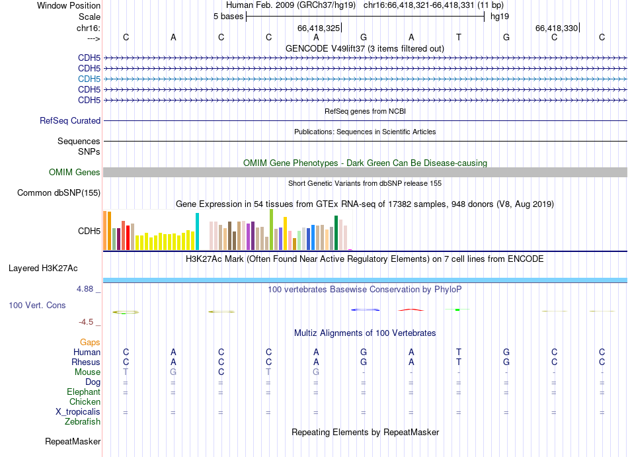The height and width of the screenshot is (457, 628).
Task: Click the cyan bar in CDH5 GTEx chart
Action: tap(197, 231)
